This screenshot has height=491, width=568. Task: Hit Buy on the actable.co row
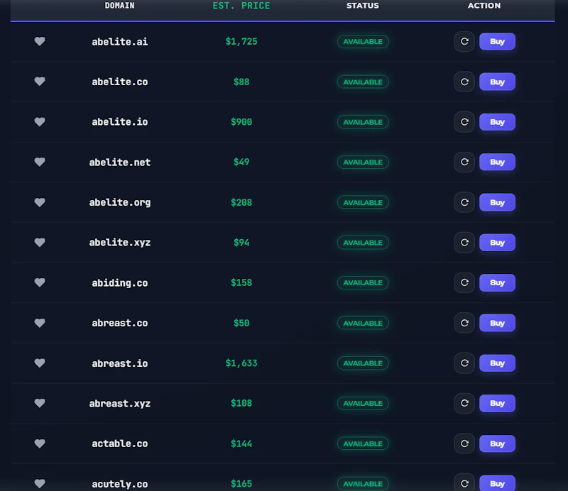tap(497, 443)
